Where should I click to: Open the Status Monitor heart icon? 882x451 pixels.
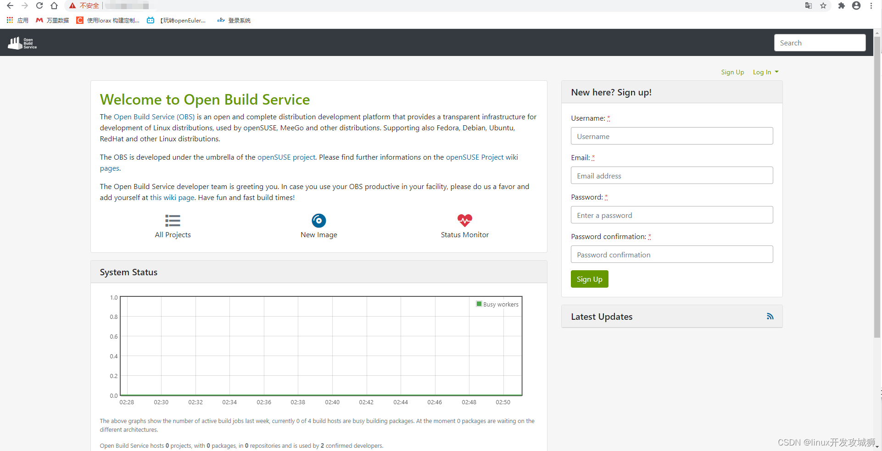point(464,221)
